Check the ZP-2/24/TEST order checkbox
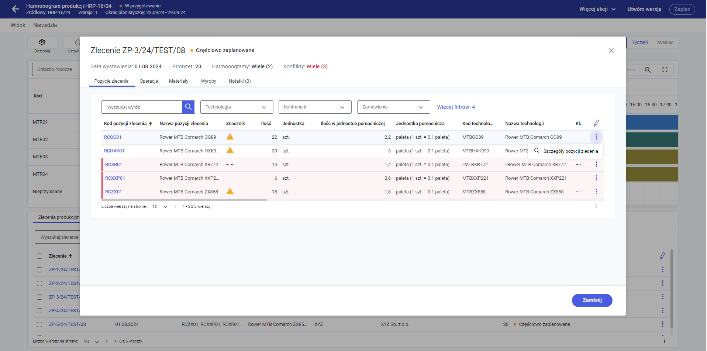This screenshot has width=707, height=351. (39, 283)
